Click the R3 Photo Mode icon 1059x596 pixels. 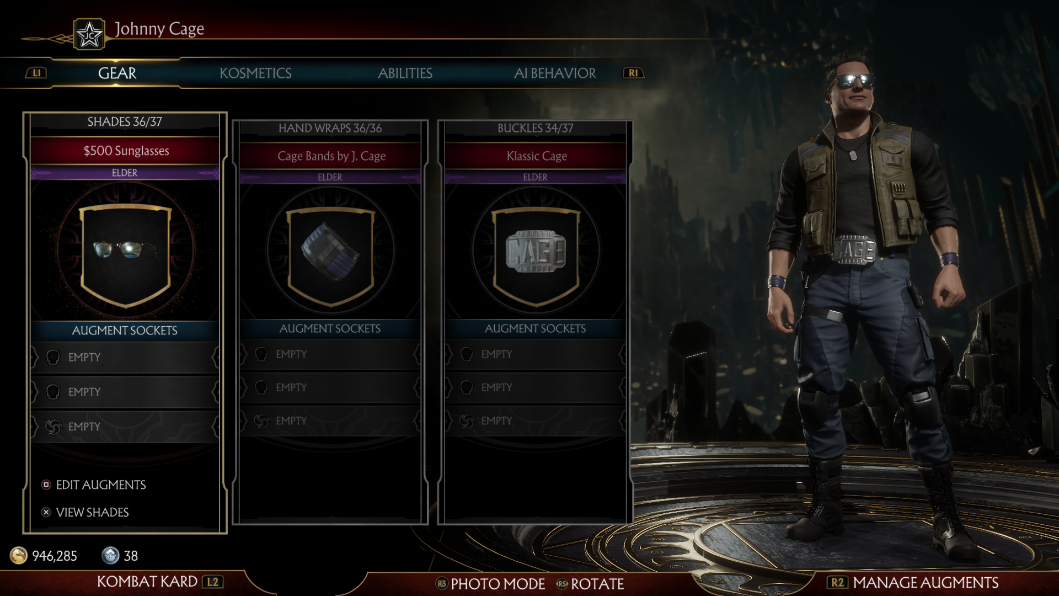coord(441,583)
